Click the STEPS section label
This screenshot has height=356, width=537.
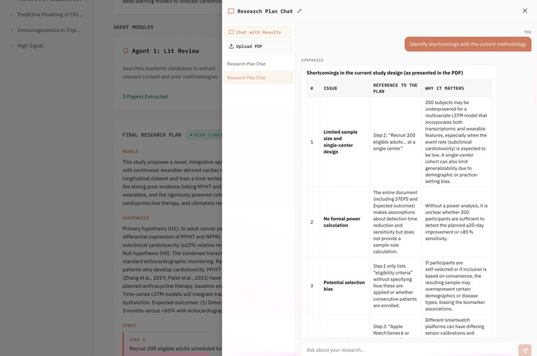[x=129, y=325]
